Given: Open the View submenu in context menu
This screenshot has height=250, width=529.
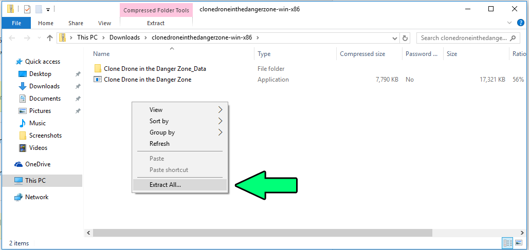Looking at the screenshot, I should [x=180, y=109].
